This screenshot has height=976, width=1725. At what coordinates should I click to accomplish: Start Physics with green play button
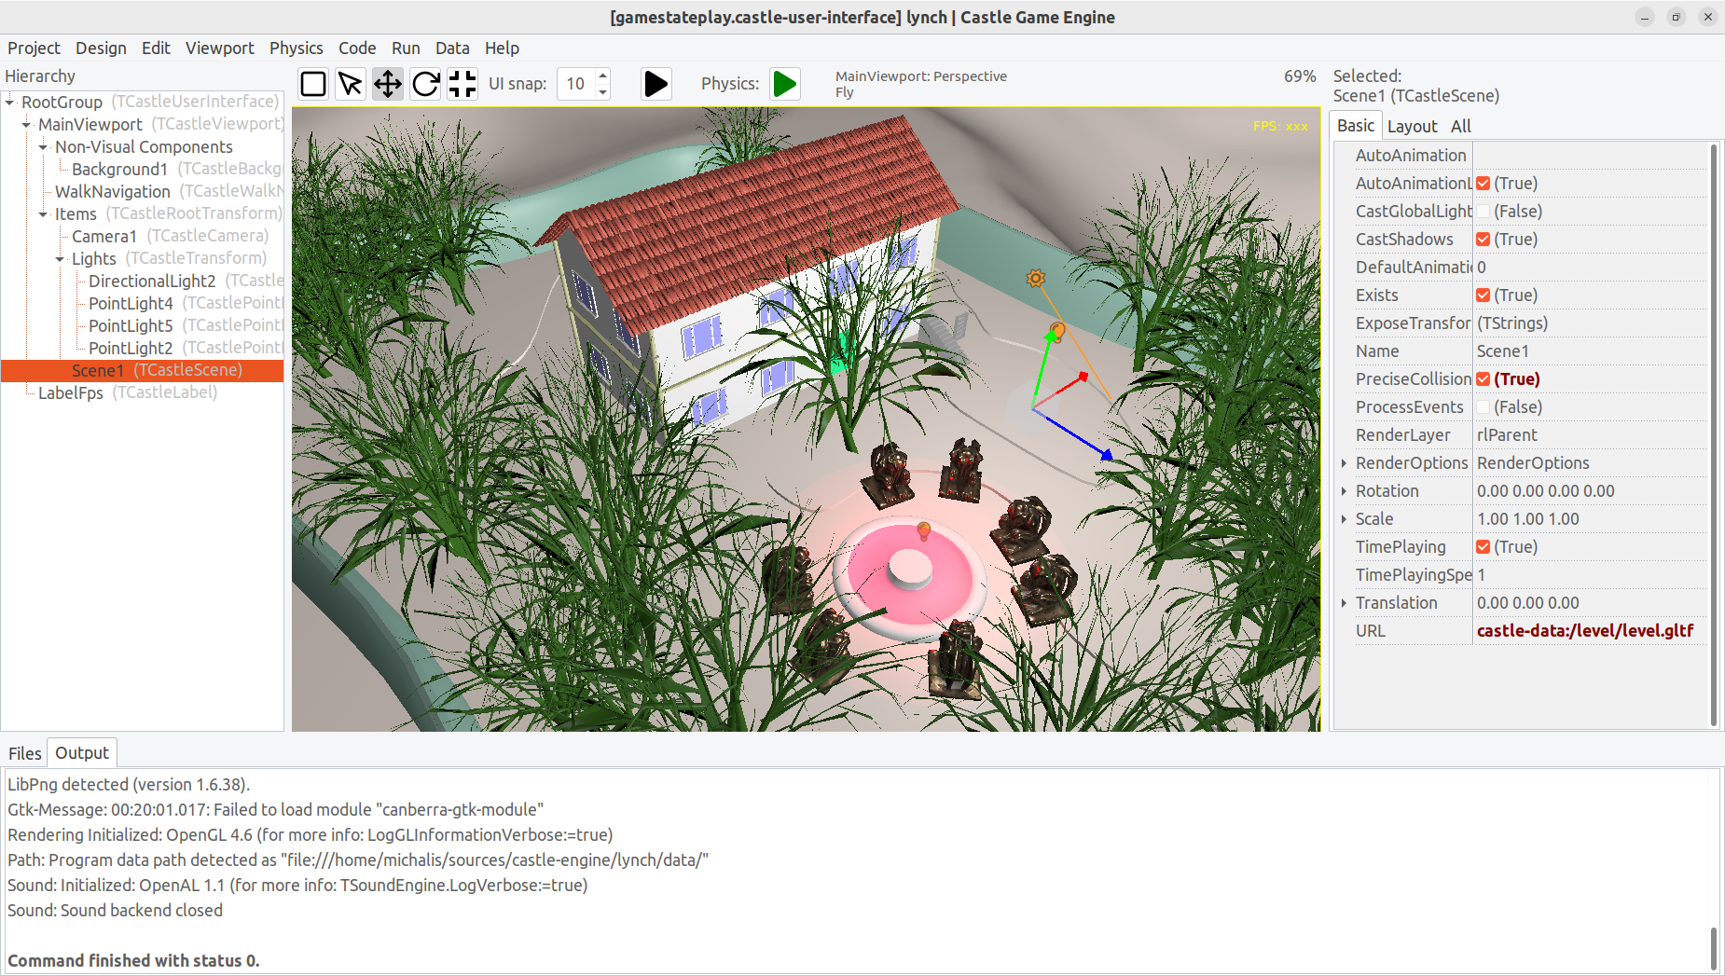coord(785,84)
